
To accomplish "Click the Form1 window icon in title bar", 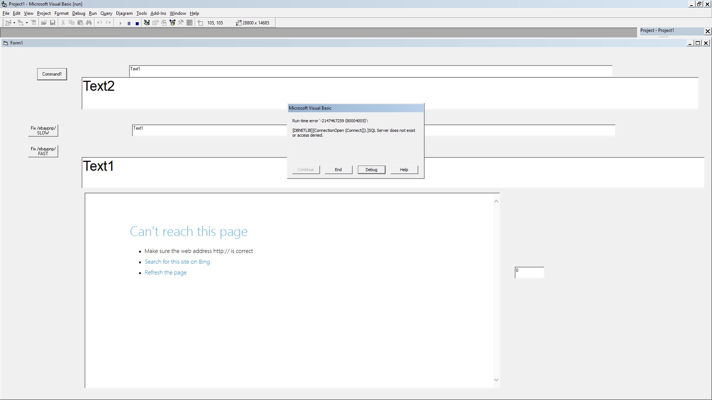I will click(x=6, y=43).
